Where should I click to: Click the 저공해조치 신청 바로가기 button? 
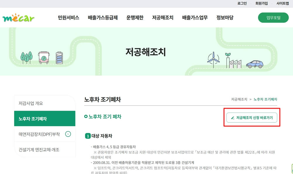[x=251, y=117]
